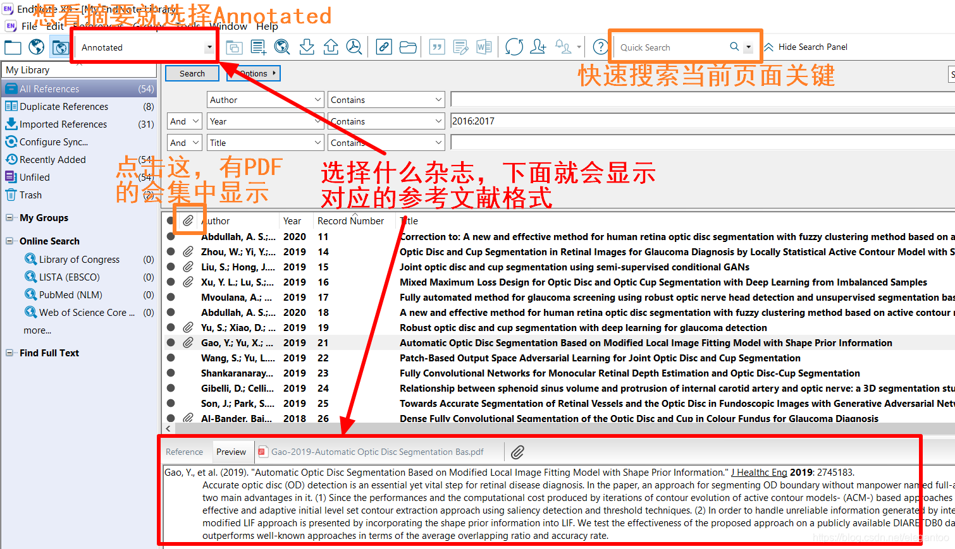955x549 pixels.
Task: Toggle read status dot for Xu, Y. L. row
Action: [171, 282]
